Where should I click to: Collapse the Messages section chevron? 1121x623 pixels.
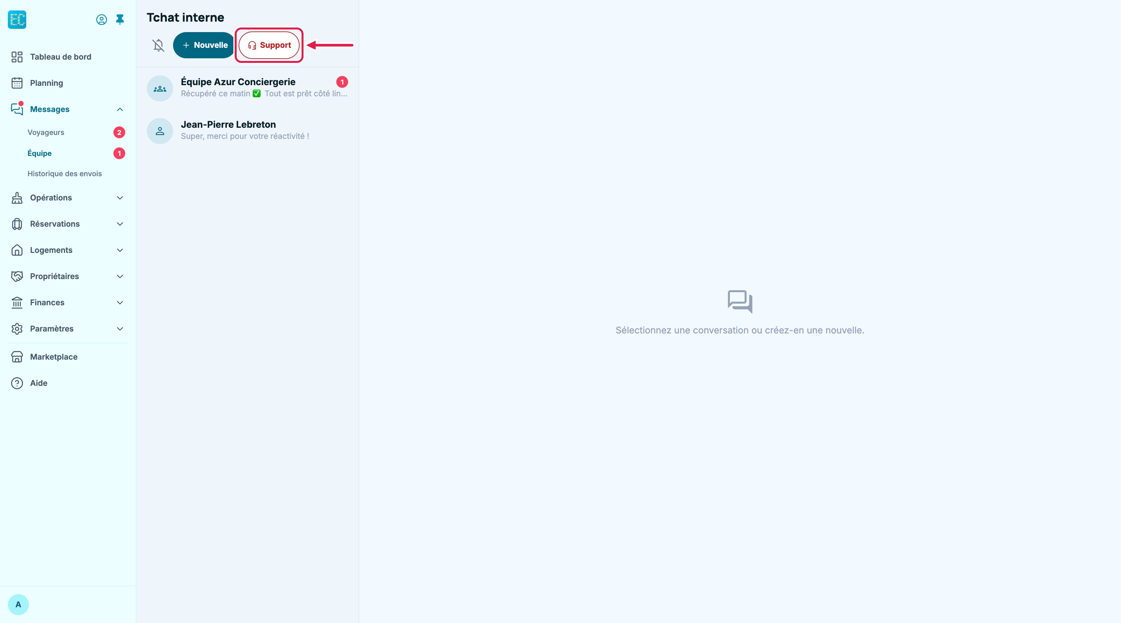tap(120, 109)
